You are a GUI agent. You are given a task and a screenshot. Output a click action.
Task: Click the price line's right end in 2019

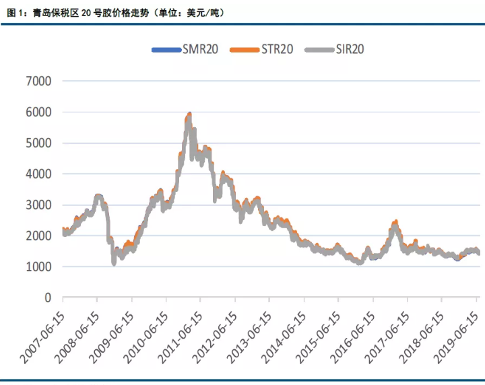click(478, 252)
